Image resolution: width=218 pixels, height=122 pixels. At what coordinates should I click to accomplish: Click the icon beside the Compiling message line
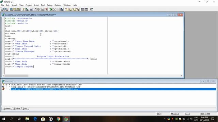point(3,87)
